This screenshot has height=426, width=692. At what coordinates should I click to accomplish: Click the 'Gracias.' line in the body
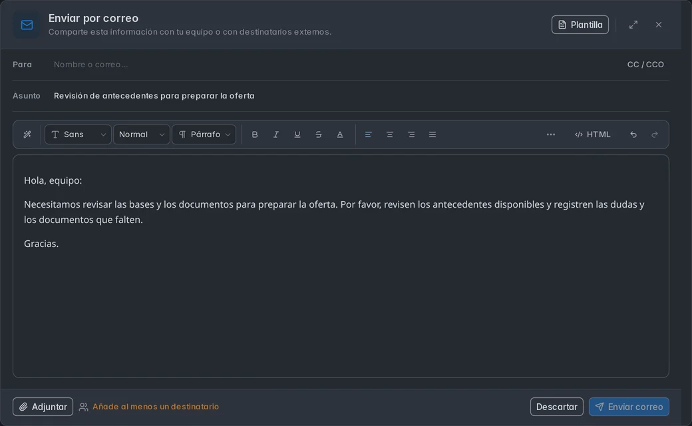coord(41,244)
